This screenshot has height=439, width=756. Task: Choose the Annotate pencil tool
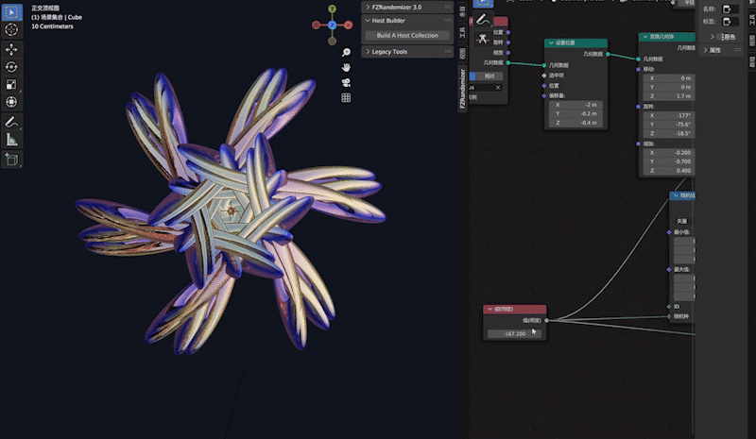tap(11, 123)
